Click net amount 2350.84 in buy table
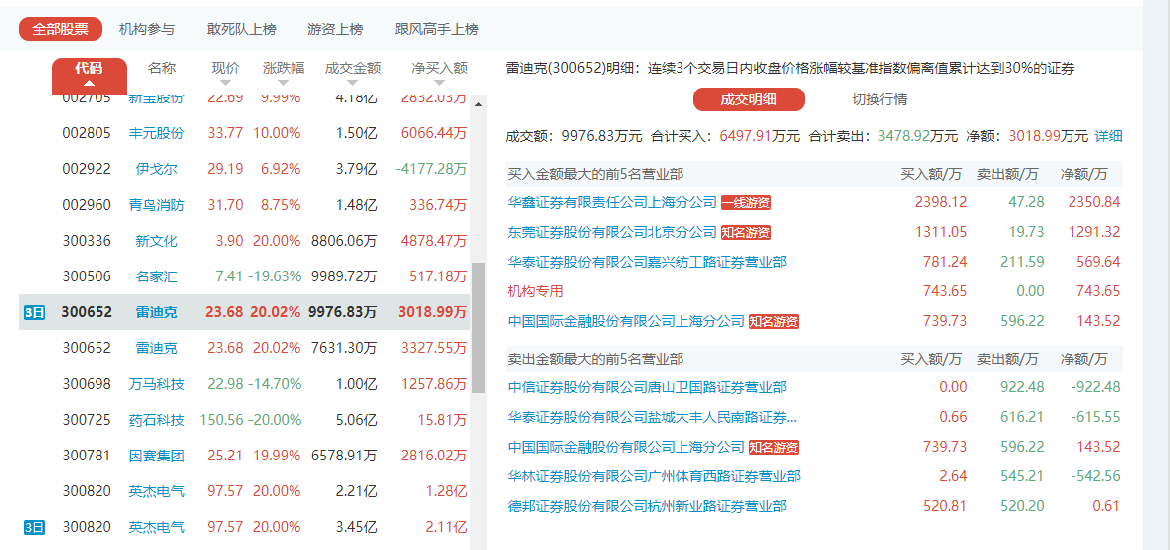Viewport: 1170px width, 550px height. point(1094,202)
